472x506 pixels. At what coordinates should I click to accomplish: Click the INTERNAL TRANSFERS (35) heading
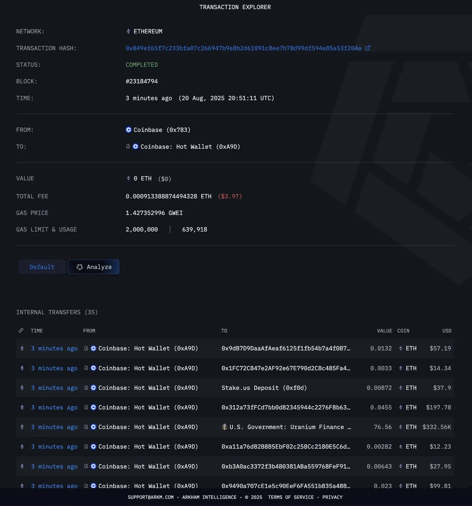click(x=57, y=312)
